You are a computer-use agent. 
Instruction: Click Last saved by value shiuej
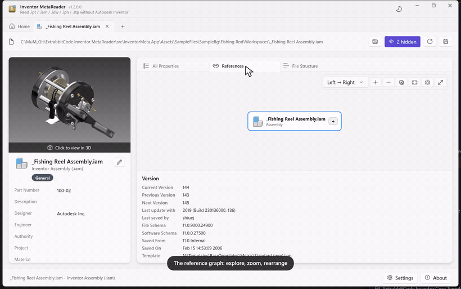click(x=188, y=218)
